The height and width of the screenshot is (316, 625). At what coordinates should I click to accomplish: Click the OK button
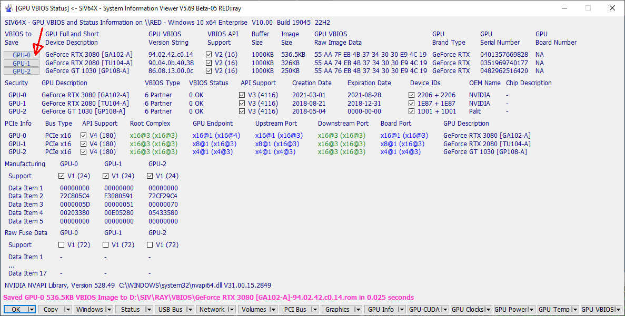[x=16, y=309]
